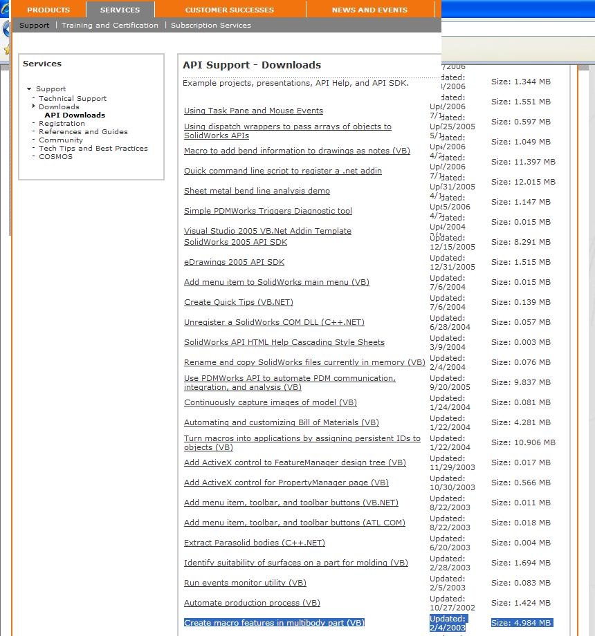This screenshot has height=636, width=595.
Task: Select Training and Certification sub-menu
Action: click(x=110, y=25)
